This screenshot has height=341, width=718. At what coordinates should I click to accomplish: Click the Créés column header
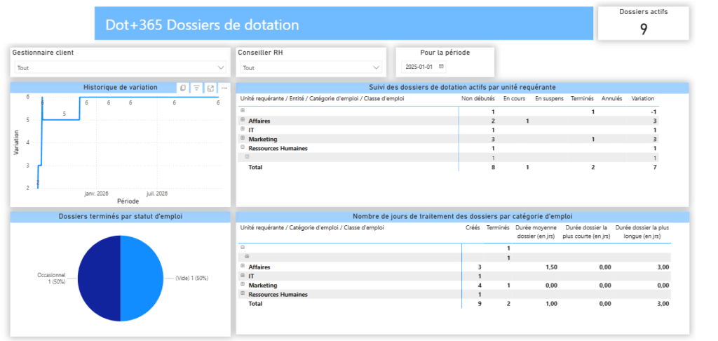473,228
